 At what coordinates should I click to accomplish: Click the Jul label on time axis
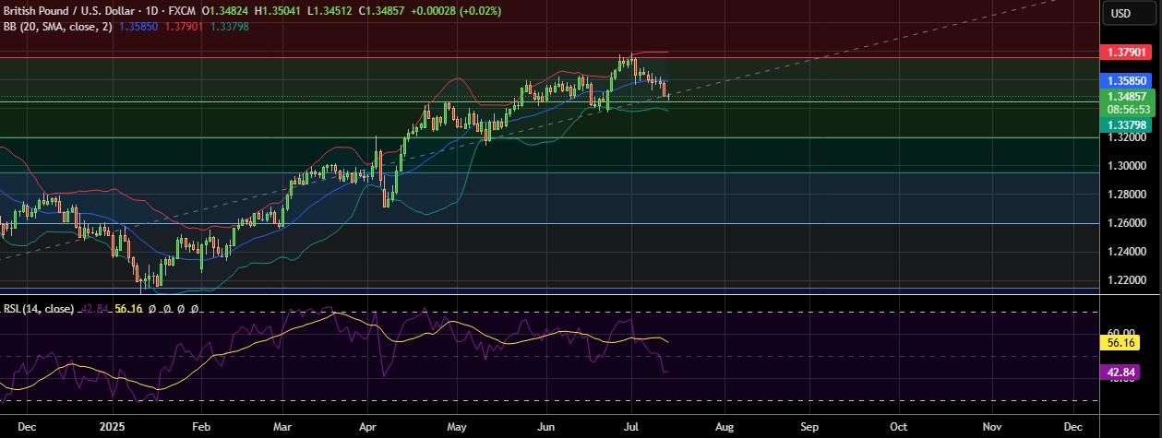tap(632, 428)
